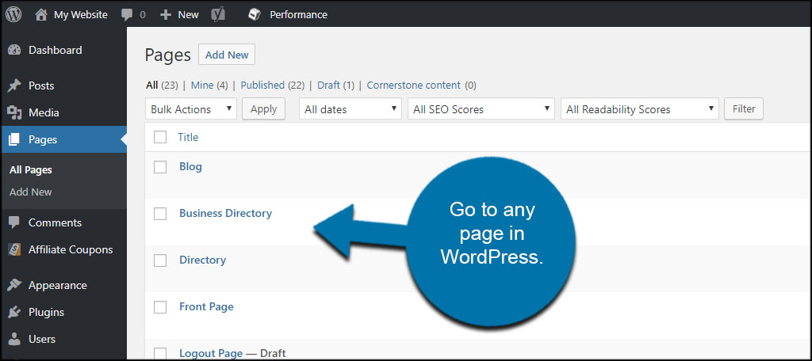
Task: Open the Front Page link
Action: [206, 306]
